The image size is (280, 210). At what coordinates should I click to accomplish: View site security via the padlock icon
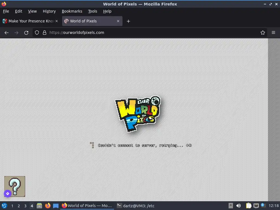45,33
